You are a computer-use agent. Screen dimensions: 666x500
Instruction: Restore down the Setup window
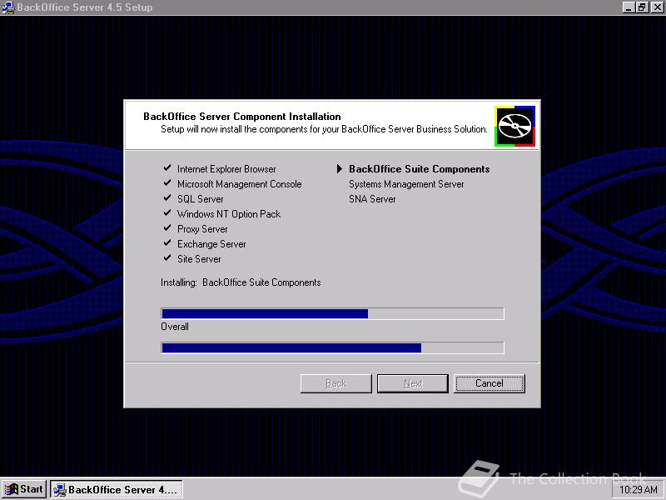(642, 7)
